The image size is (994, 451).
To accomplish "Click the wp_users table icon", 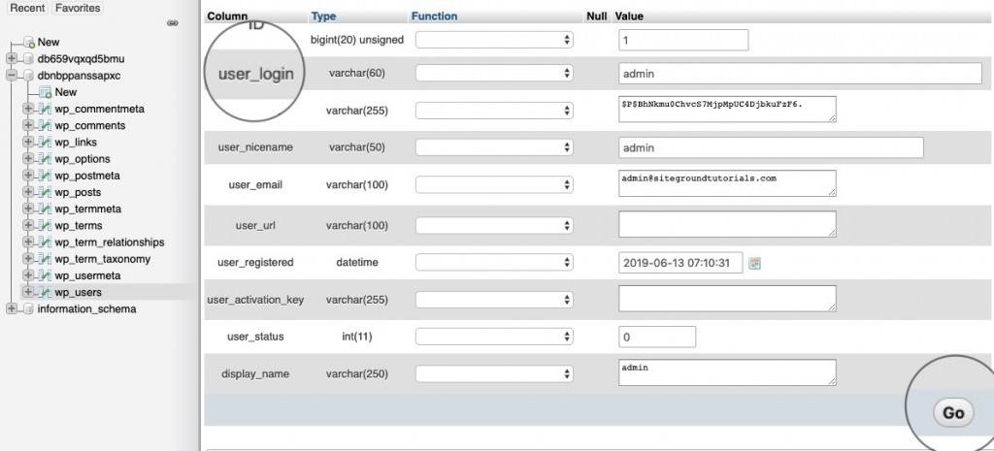I will [x=45, y=293].
